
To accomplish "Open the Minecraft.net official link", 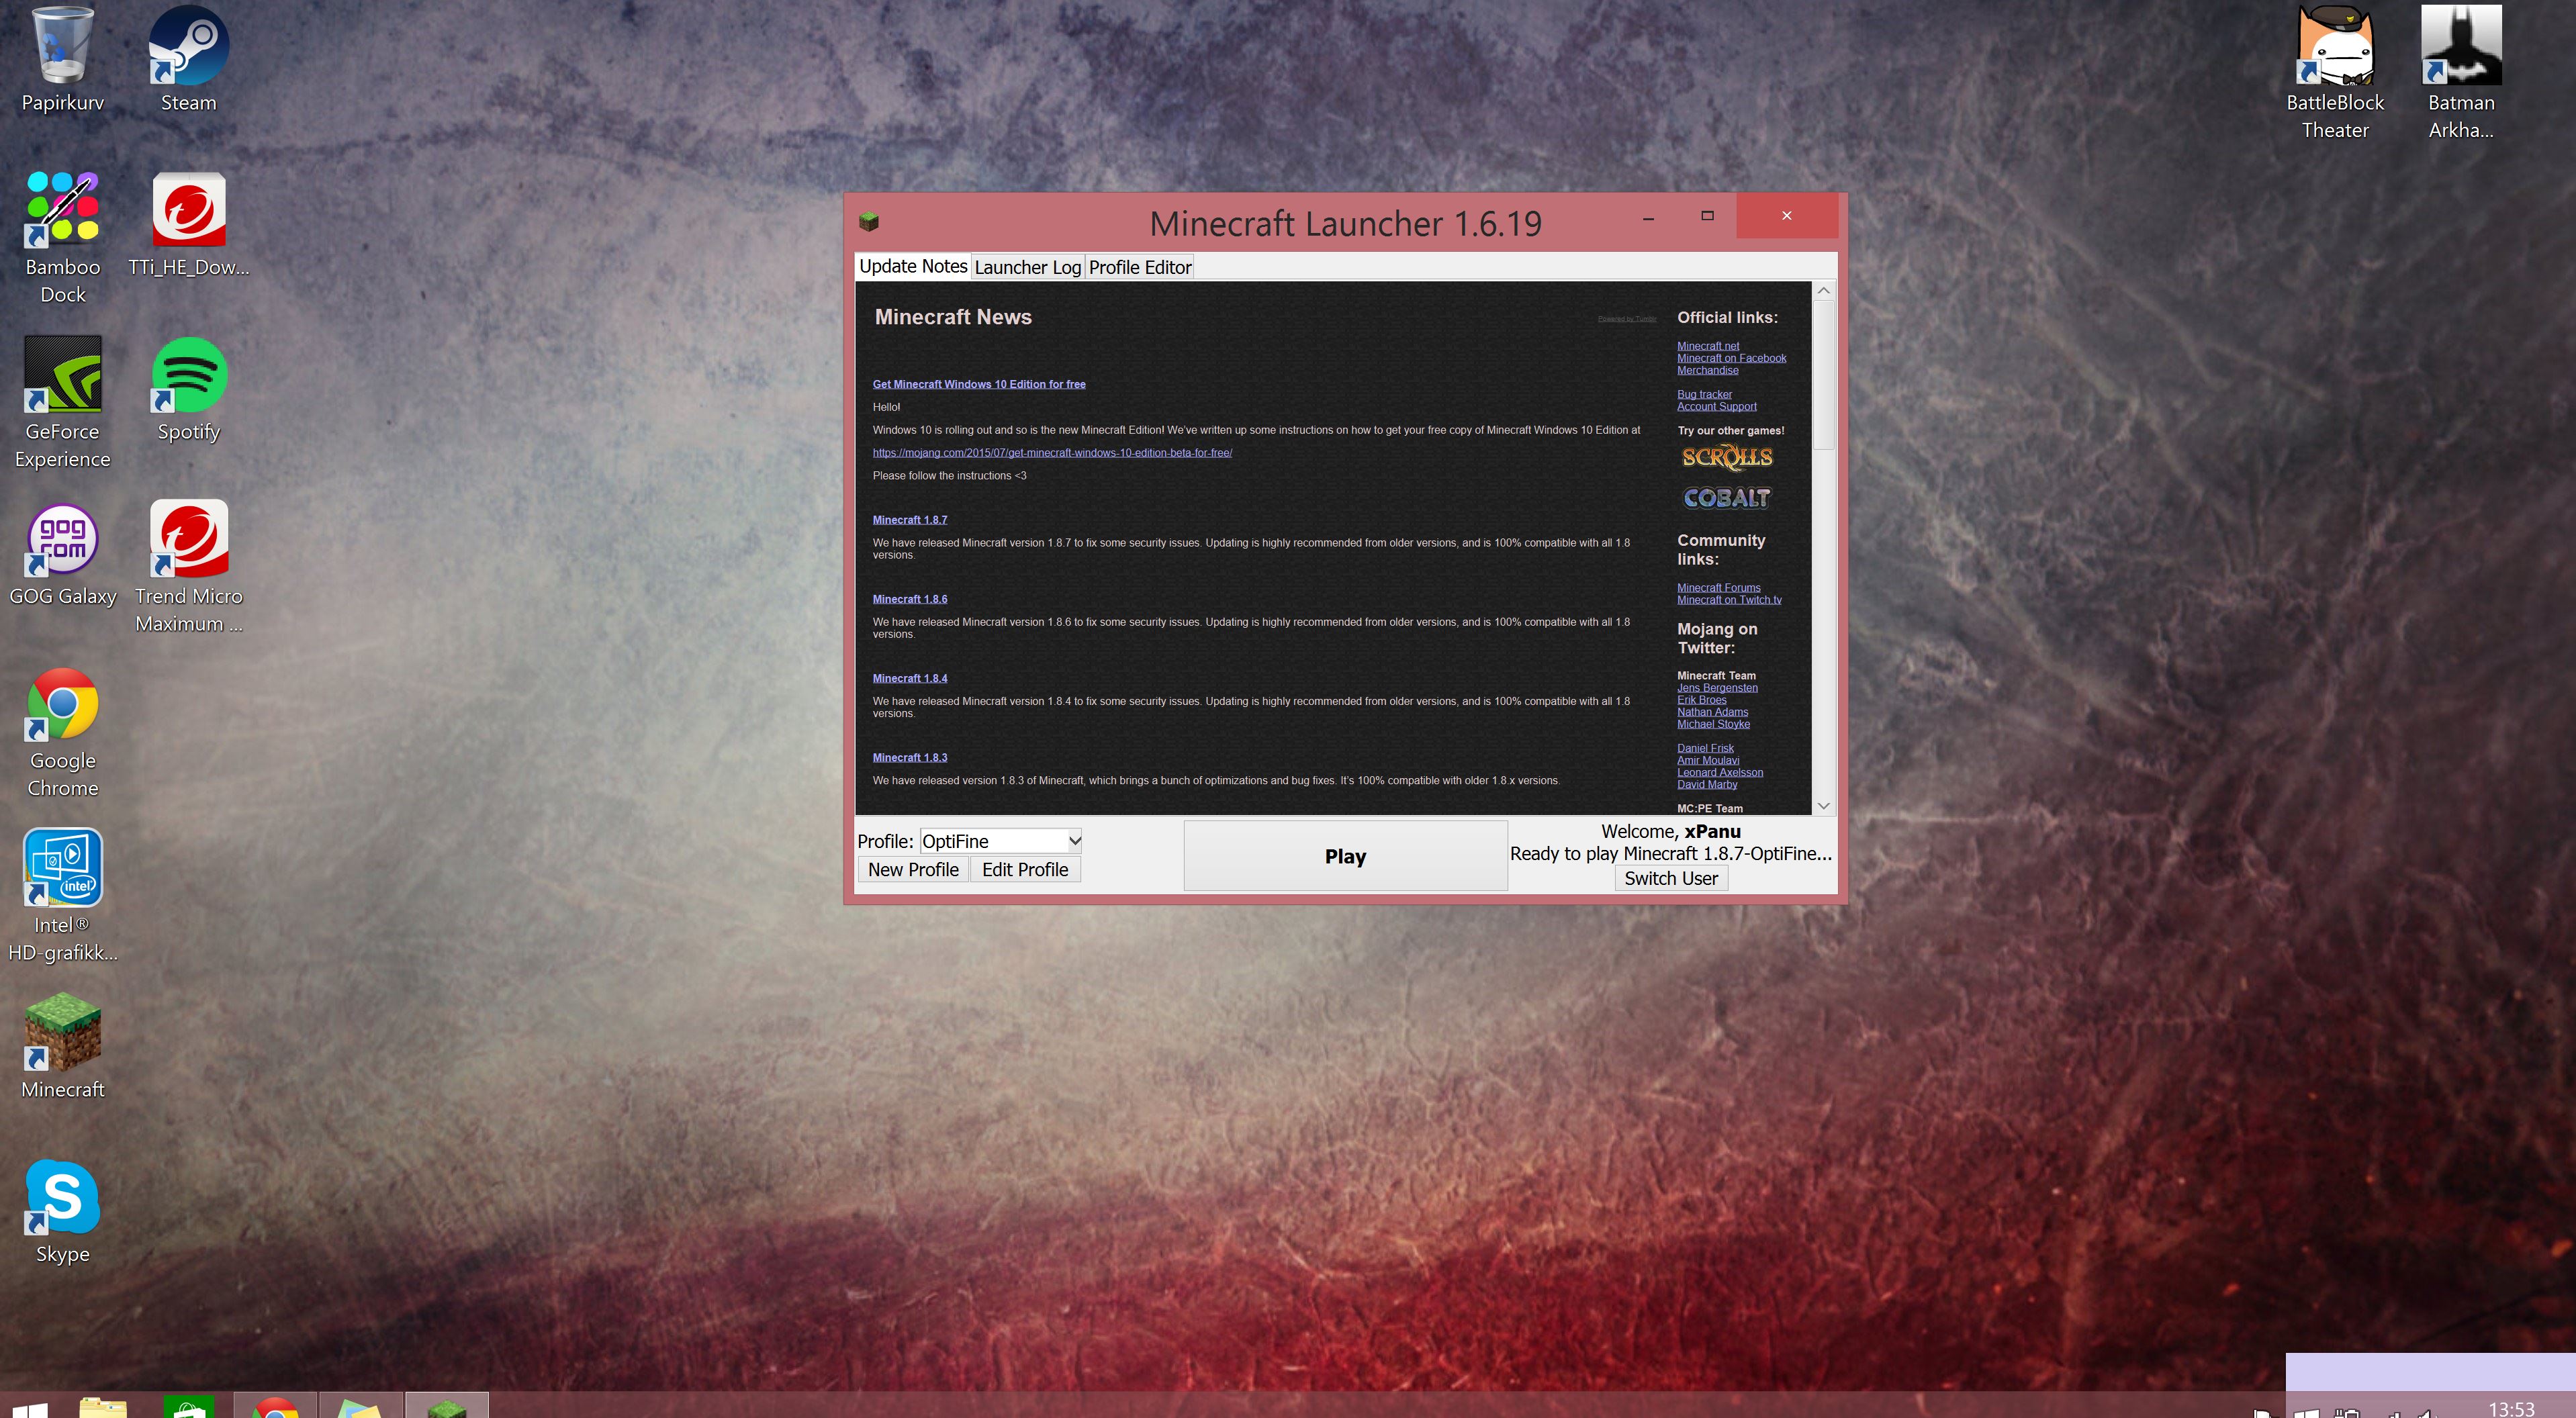I will click(x=1708, y=346).
